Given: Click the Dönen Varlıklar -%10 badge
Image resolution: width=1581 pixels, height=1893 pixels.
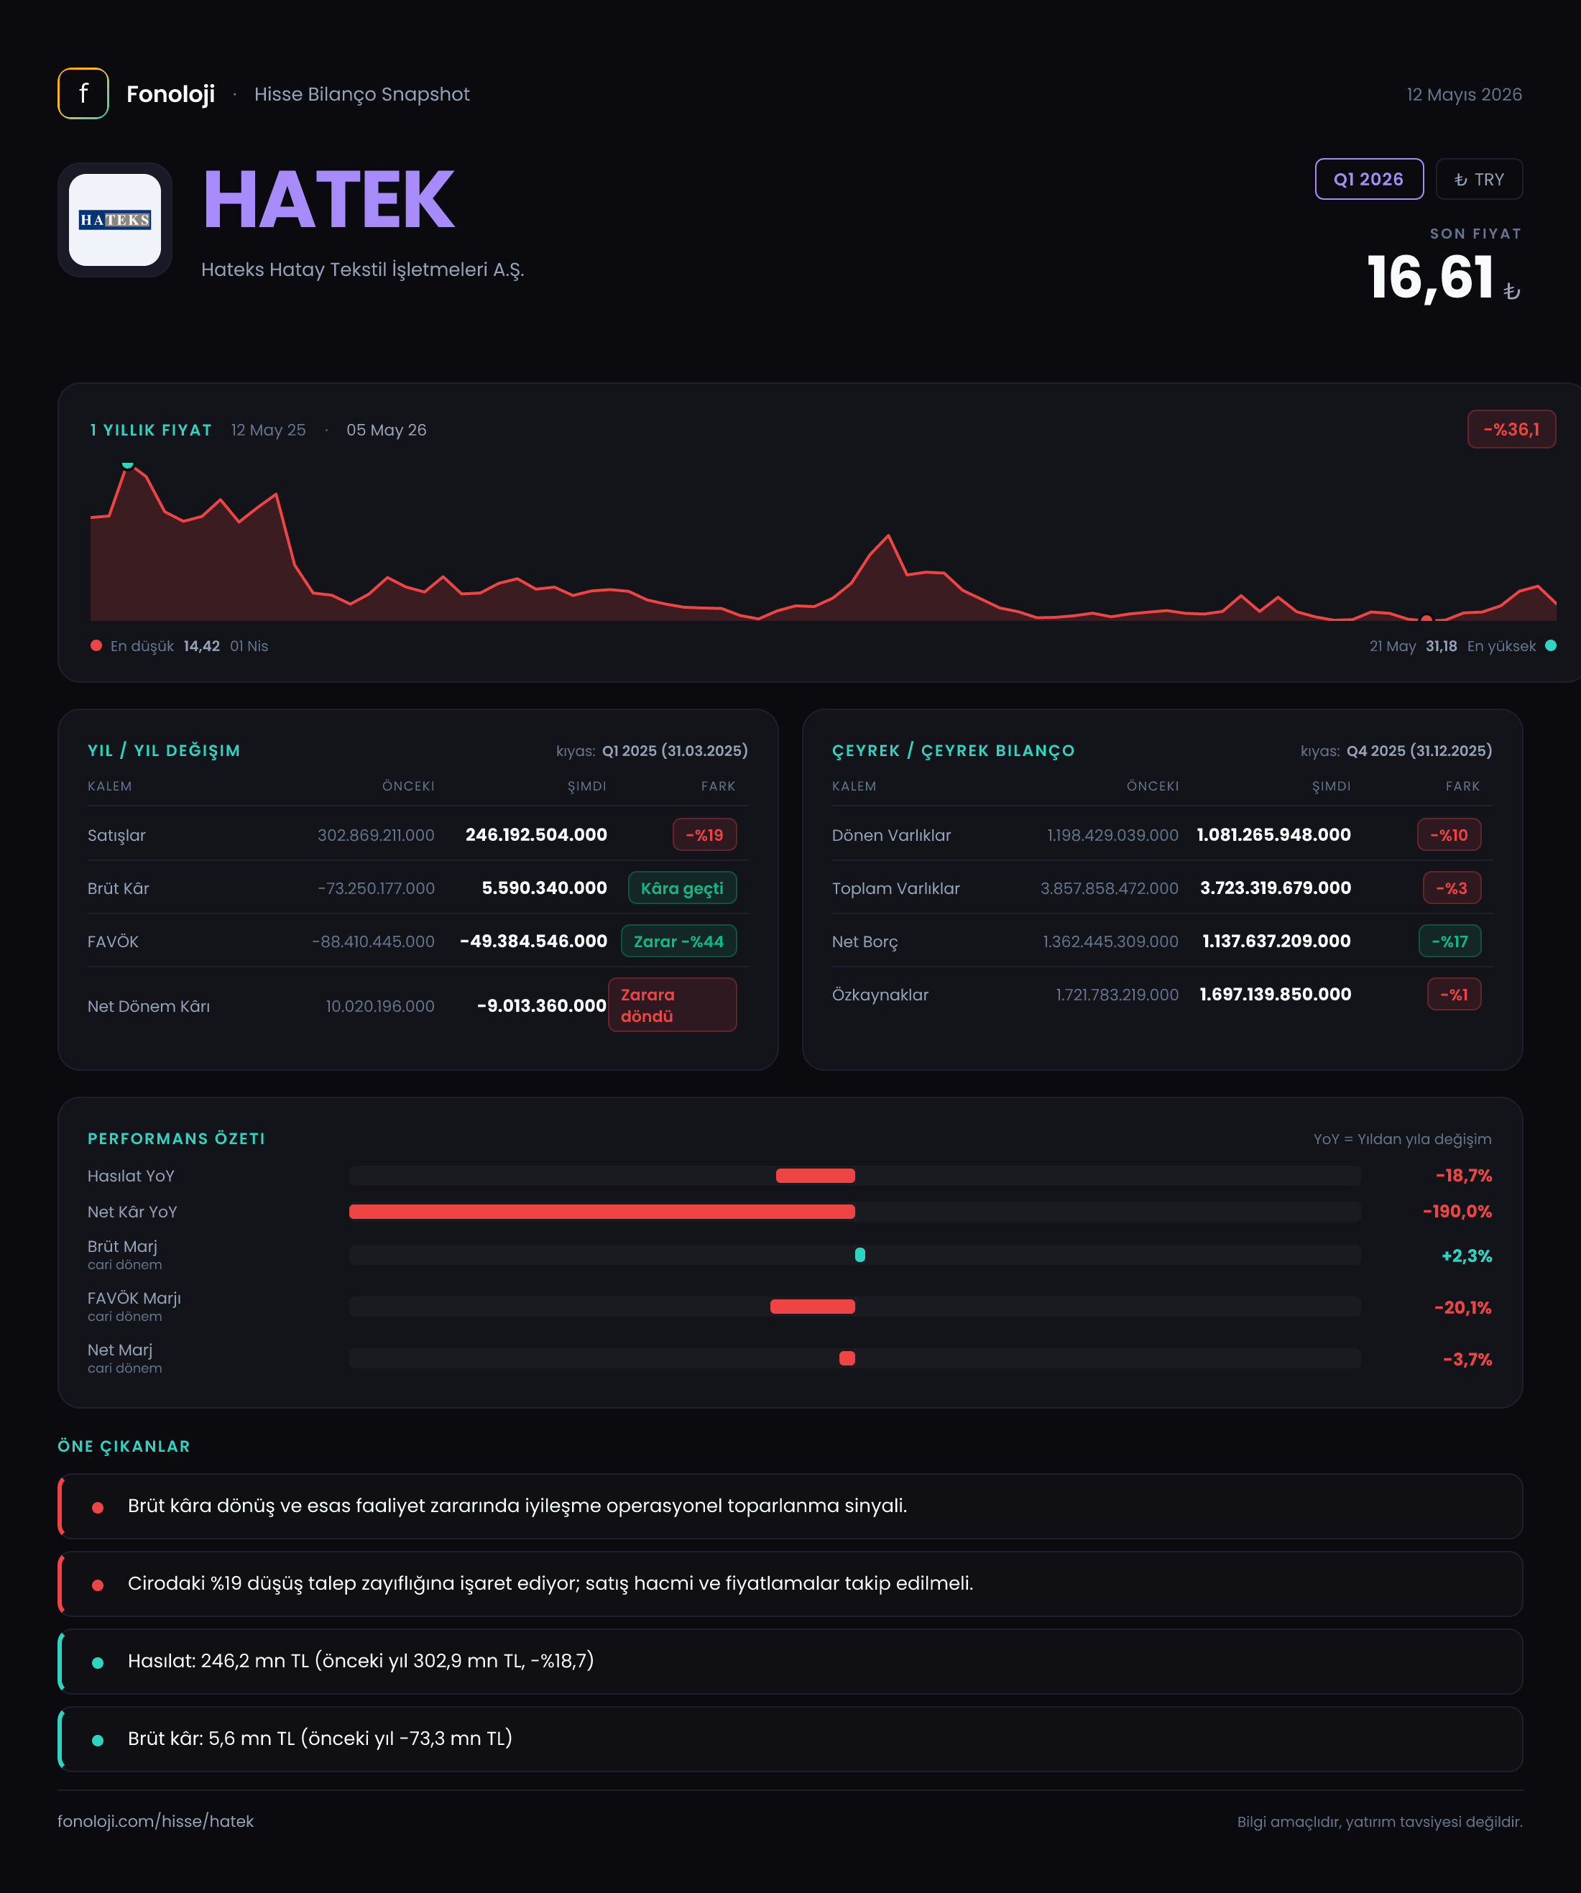Looking at the screenshot, I should pos(1449,834).
